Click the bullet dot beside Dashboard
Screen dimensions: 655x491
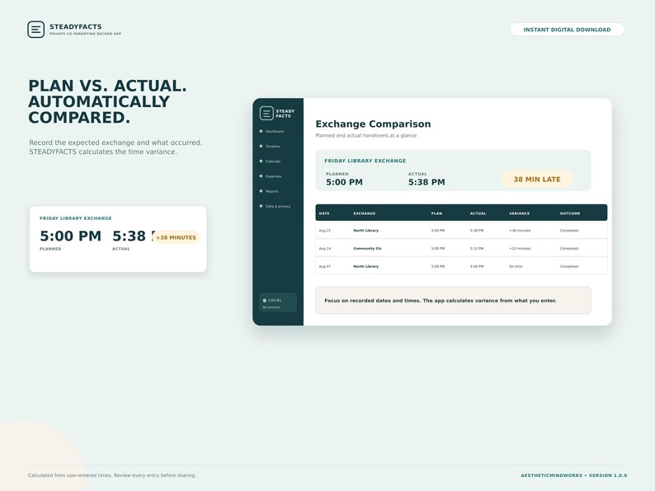click(x=261, y=132)
